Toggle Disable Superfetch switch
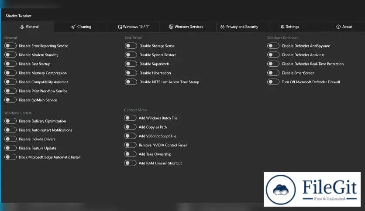 click(x=131, y=64)
